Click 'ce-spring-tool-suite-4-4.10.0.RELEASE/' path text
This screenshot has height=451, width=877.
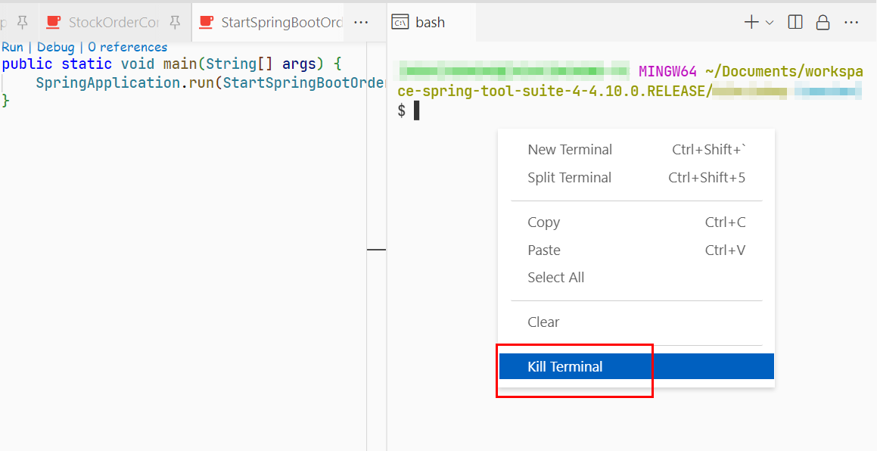555,91
